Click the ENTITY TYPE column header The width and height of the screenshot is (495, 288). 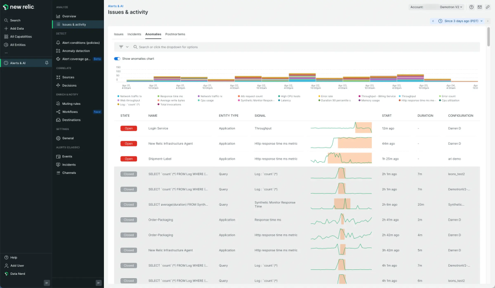coord(229,116)
